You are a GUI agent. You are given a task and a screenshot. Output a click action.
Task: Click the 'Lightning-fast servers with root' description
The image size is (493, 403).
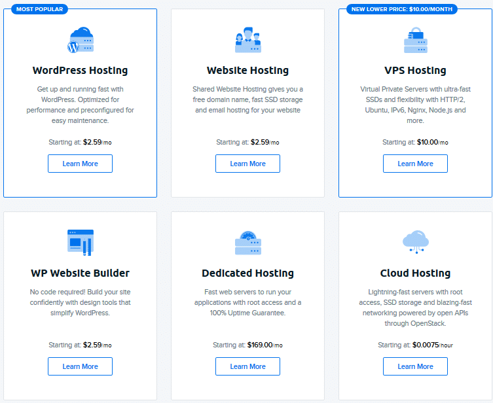[415, 308]
